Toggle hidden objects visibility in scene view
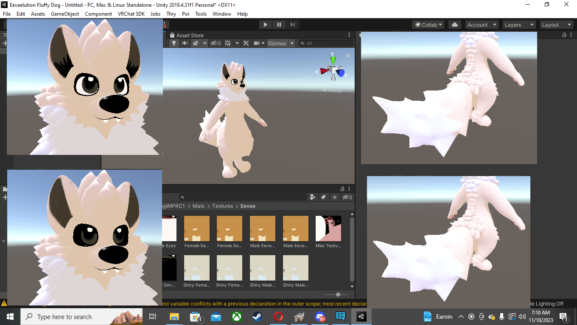This screenshot has height=325, width=577. [216, 43]
